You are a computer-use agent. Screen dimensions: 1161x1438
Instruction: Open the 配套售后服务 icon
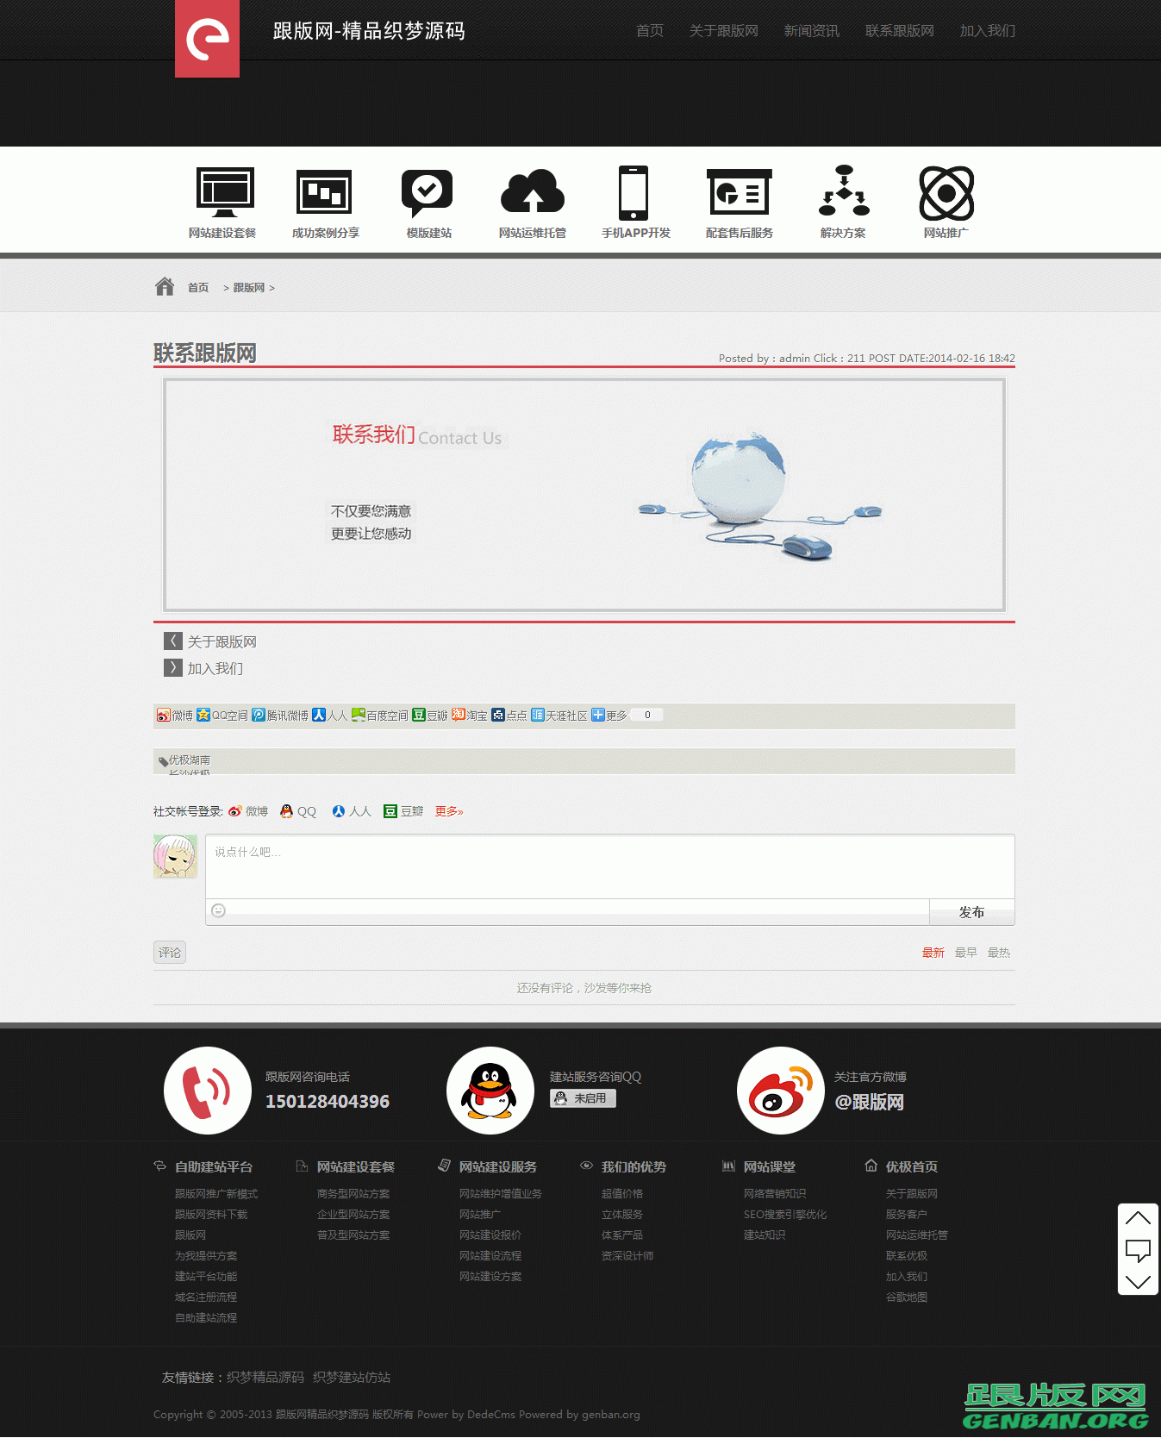click(x=739, y=191)
